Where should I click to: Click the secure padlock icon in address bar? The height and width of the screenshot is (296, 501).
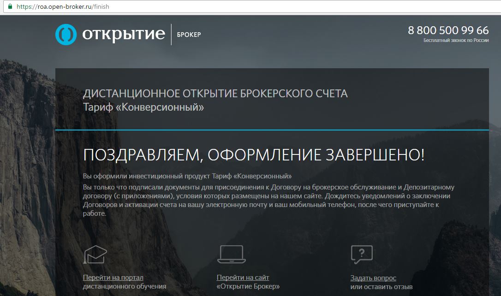pyautogui.click(x=10, y=7)
